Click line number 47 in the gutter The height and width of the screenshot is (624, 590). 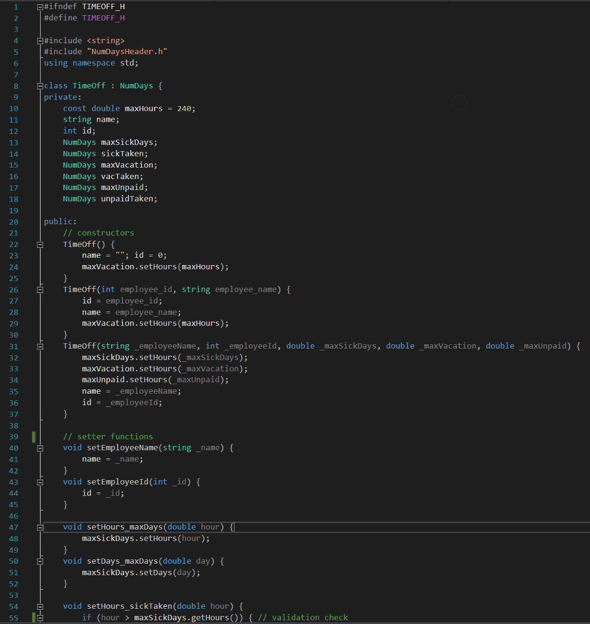[13, 528]
